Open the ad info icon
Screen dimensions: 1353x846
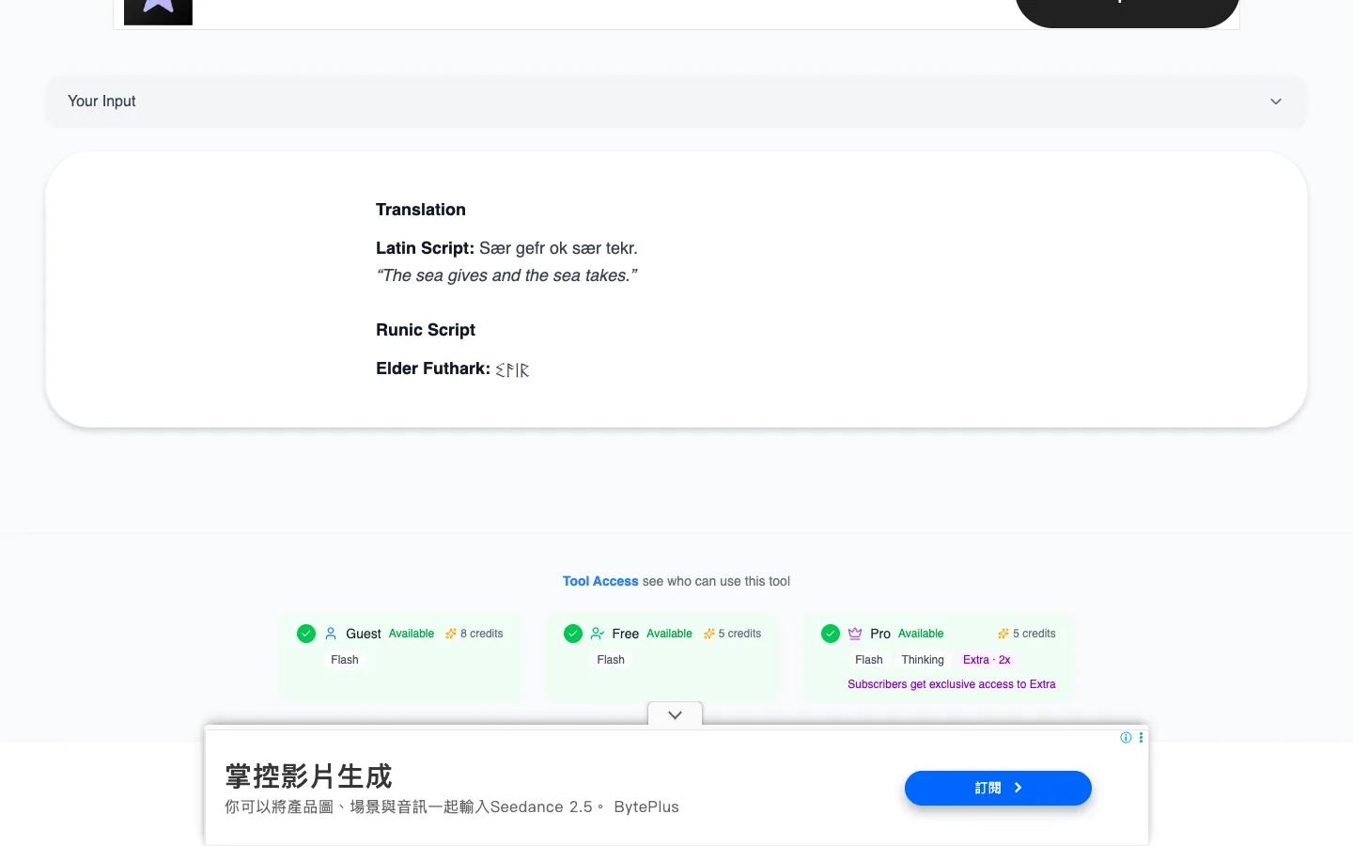pyautogui.click(x=1126, y=738)
